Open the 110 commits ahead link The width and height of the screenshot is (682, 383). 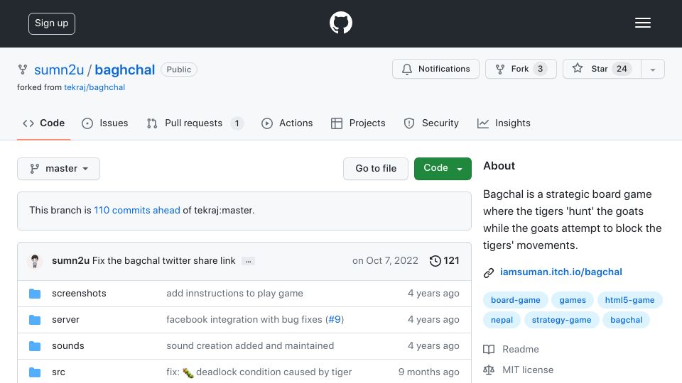tap(137, 210)
